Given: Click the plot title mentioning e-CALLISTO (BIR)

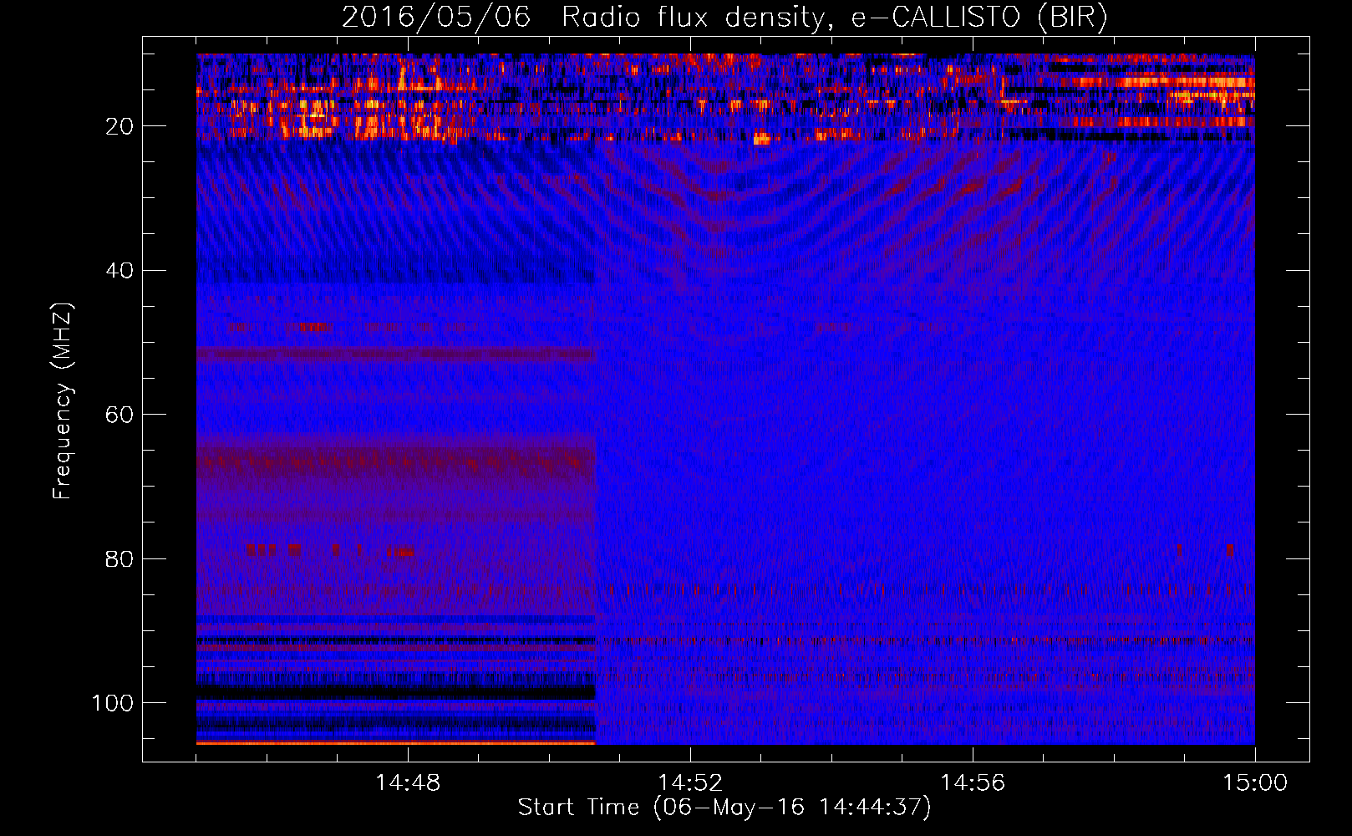Looking at the screenshot, I should (x=724, y=18).
